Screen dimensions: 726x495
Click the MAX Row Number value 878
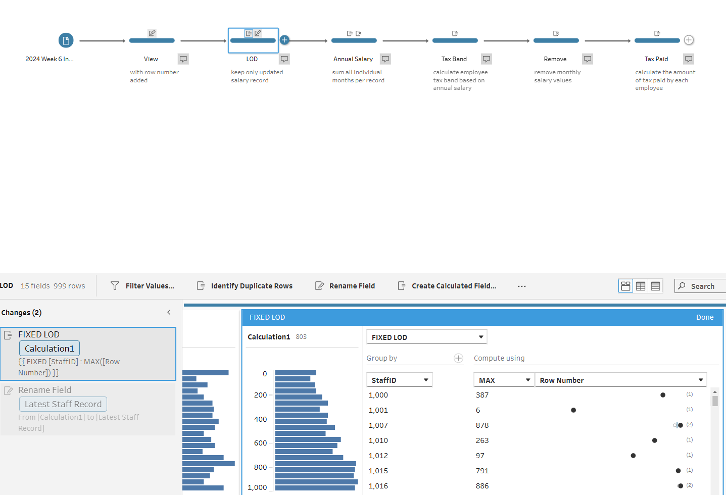pos(482,425)
